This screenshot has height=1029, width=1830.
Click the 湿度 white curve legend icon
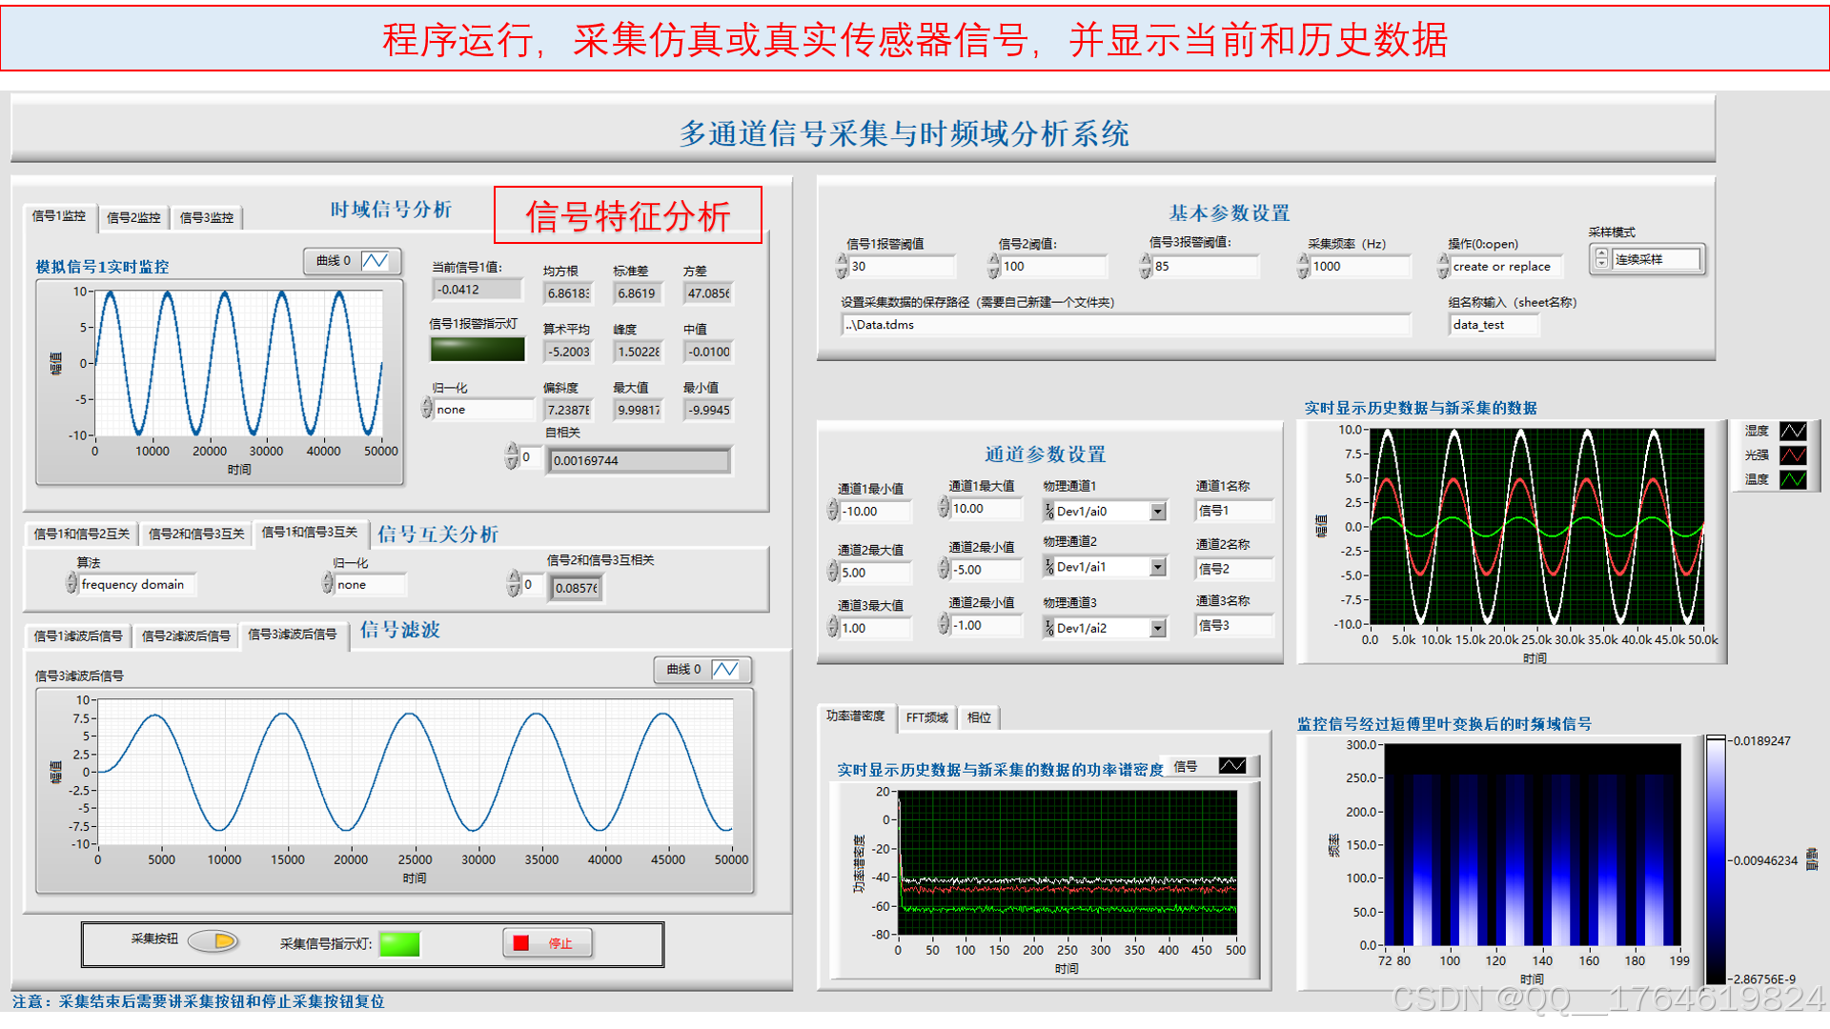tap(1793, 432)
